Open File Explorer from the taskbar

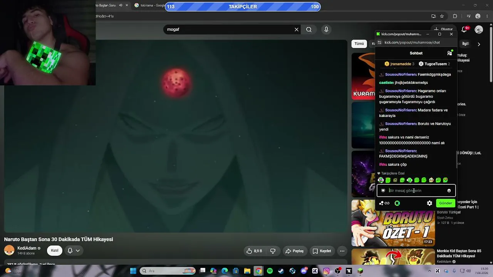point(247,271)
